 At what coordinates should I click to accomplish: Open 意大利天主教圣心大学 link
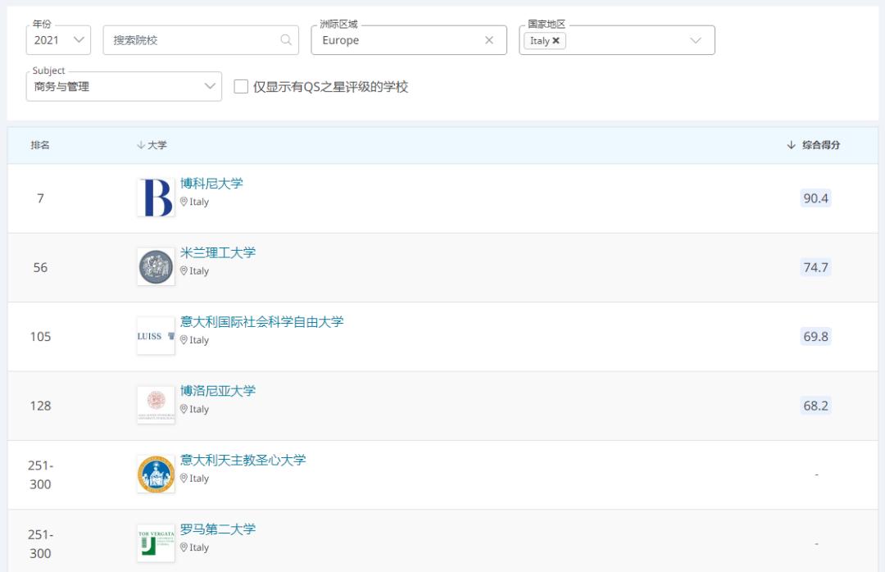(x=243, y=461)
